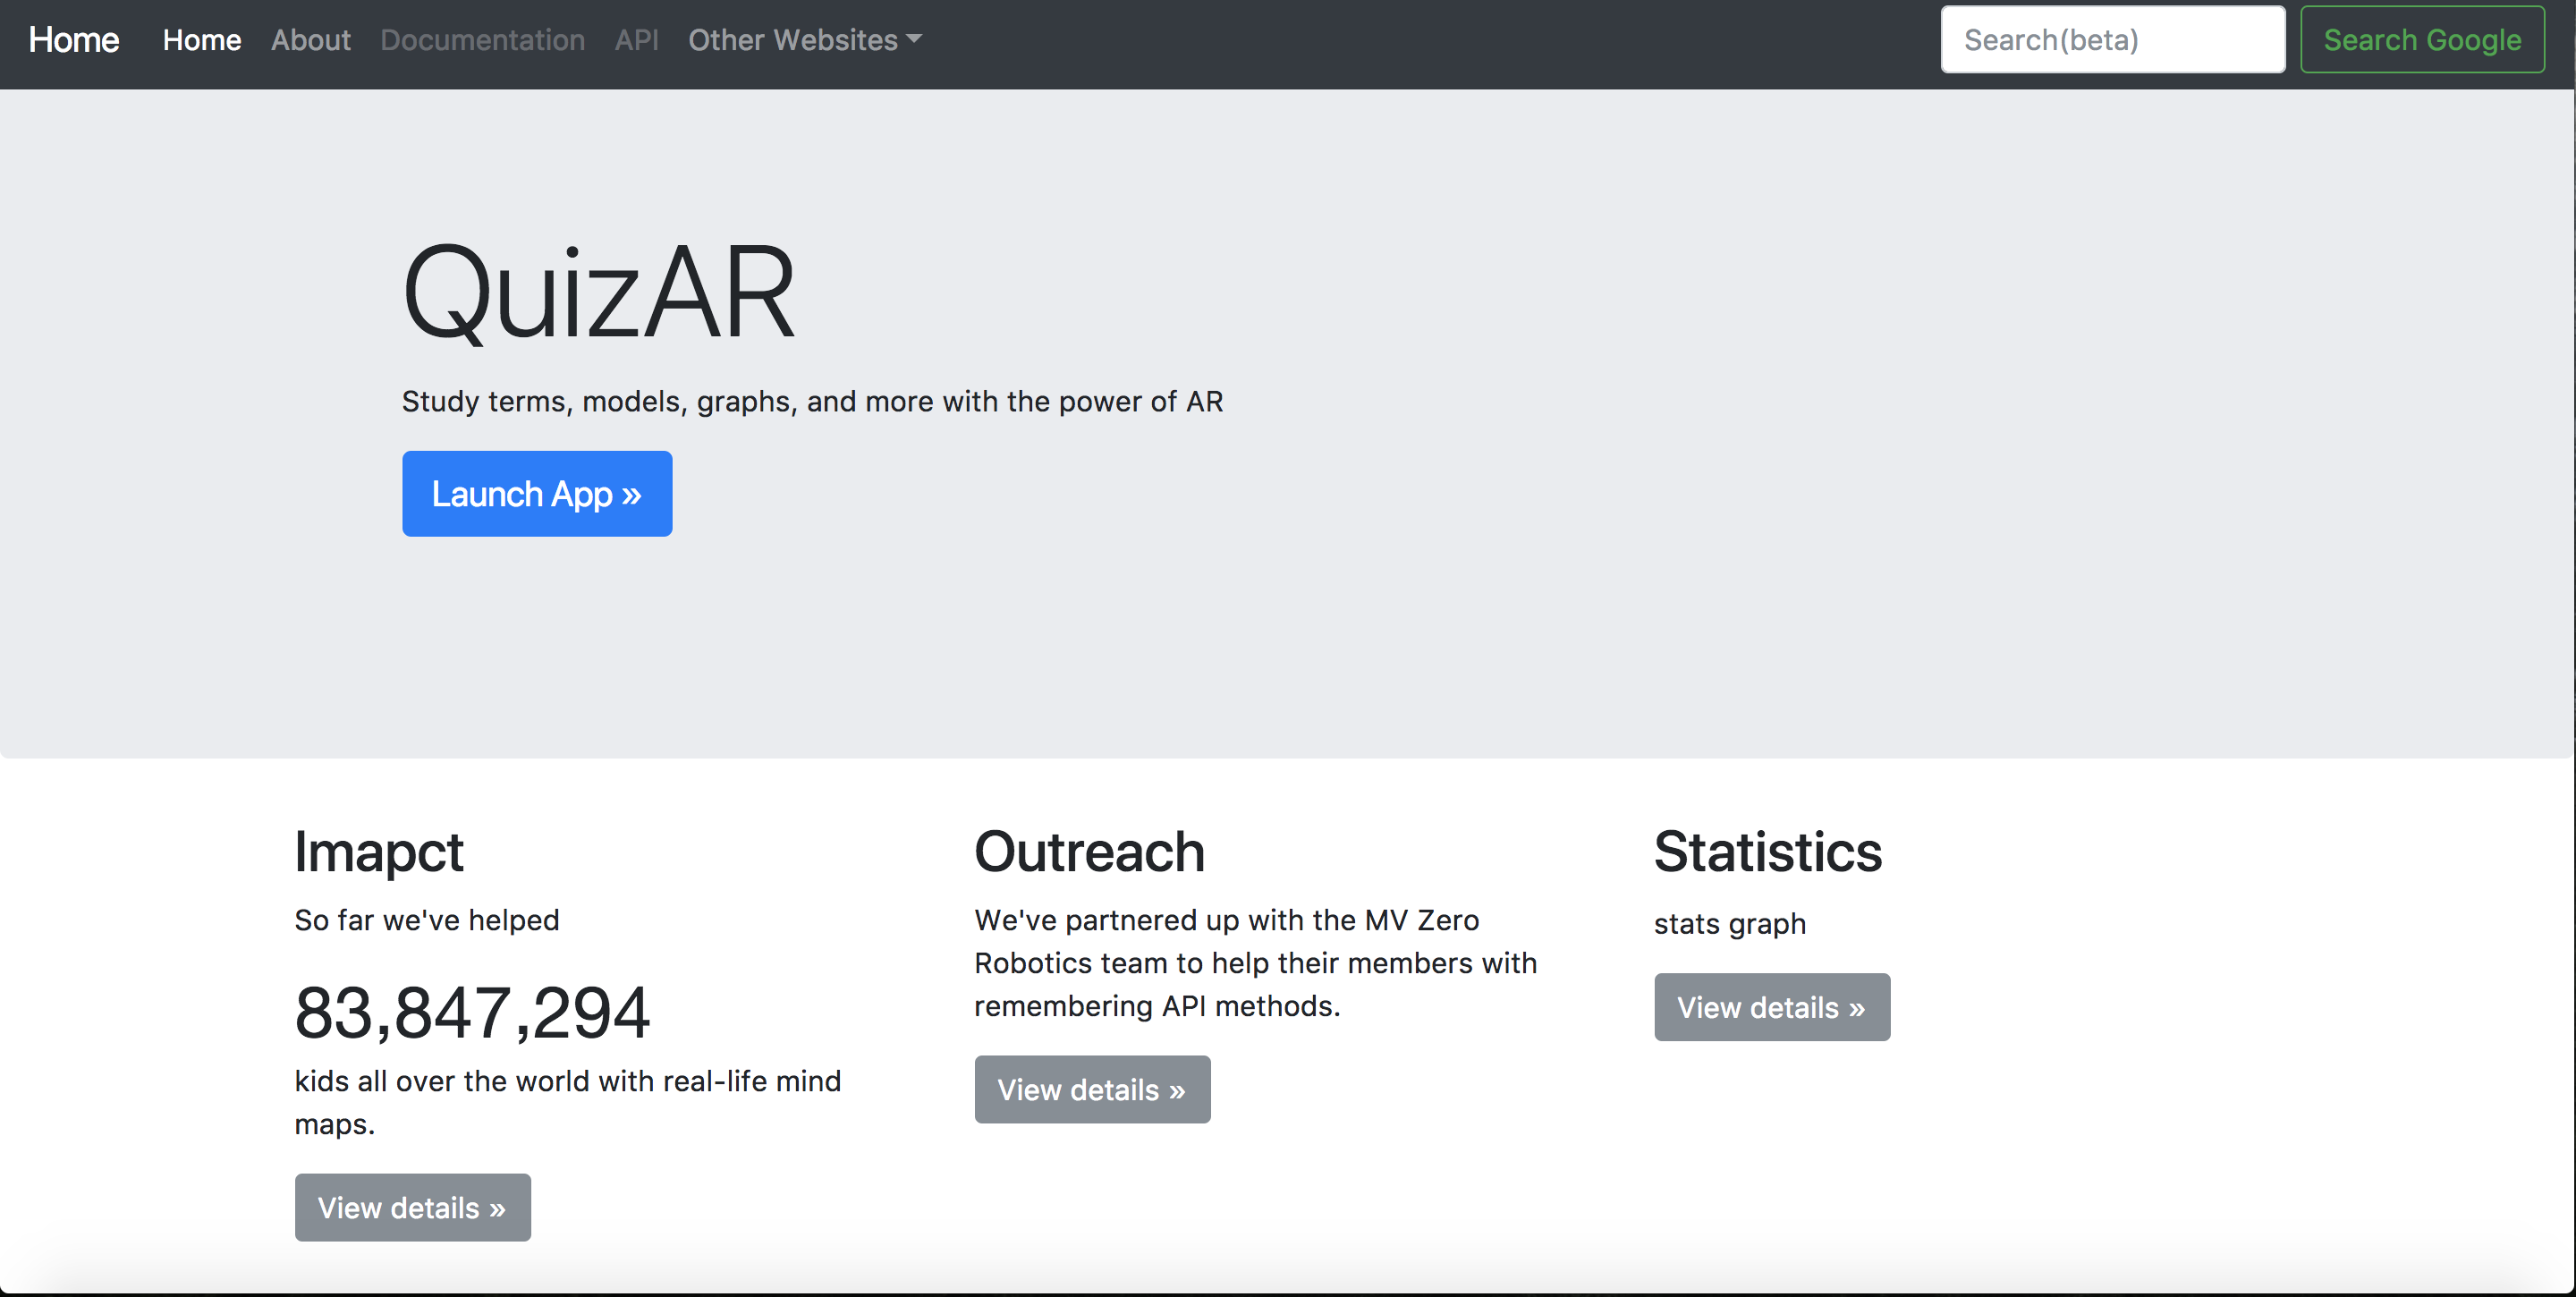The image size is (2576, 1297).
Task: Click the Imapct section heading
Action: coord(379,852)
